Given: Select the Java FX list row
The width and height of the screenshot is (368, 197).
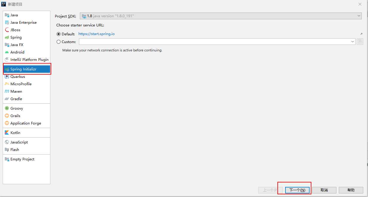Looking at the screenshot, I should coord(27,45).
